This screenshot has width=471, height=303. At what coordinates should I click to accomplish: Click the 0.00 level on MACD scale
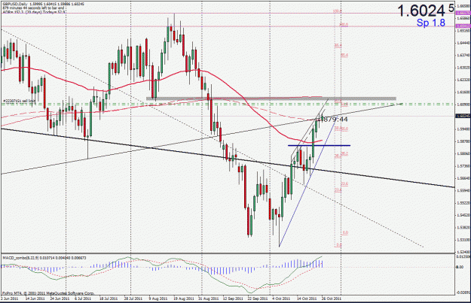[460, 267]
